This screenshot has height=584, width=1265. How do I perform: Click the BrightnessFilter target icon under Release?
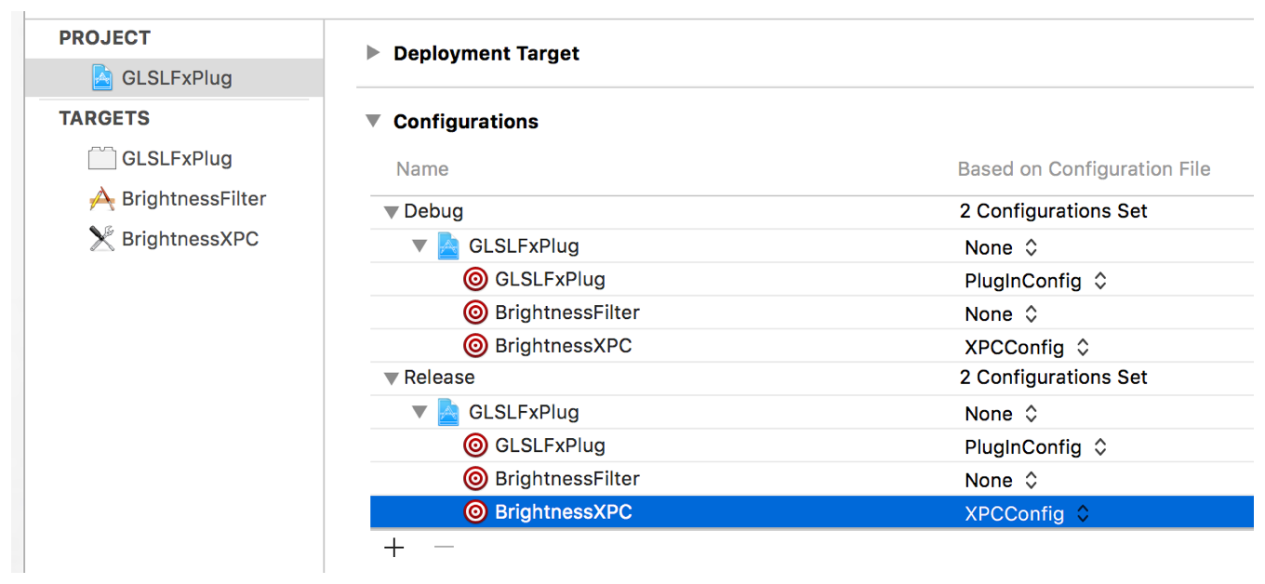475,479
